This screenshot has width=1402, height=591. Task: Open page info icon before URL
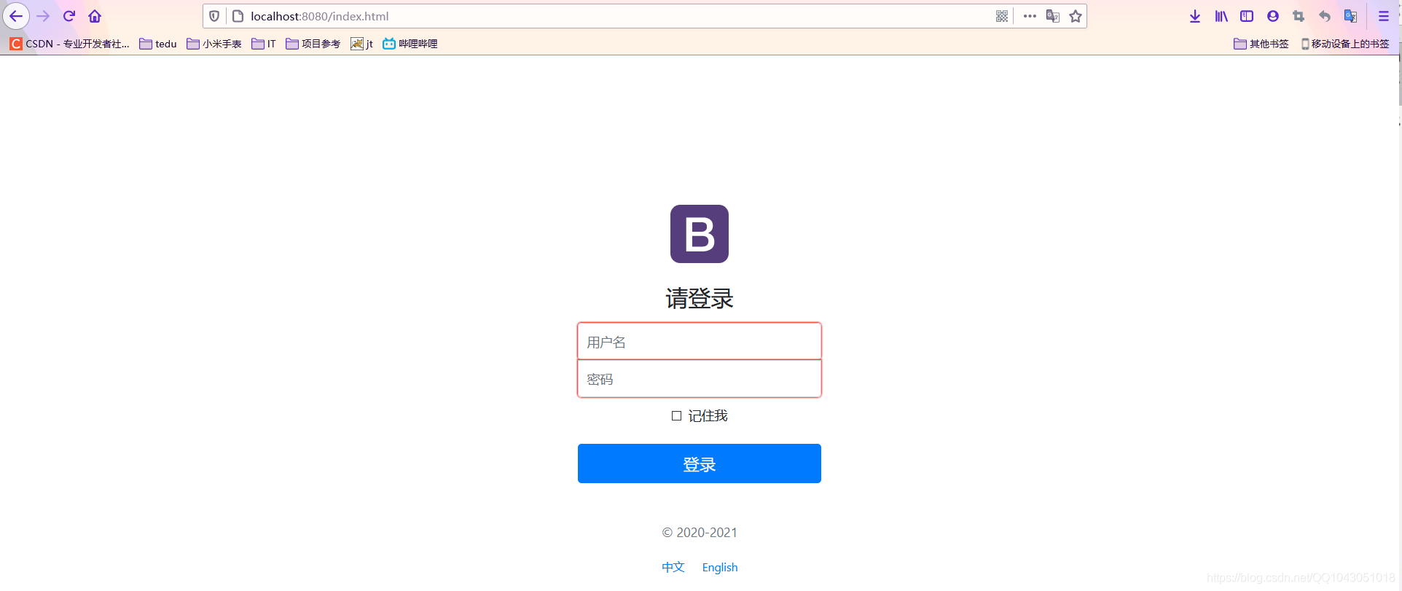click(x=238, y=16)
